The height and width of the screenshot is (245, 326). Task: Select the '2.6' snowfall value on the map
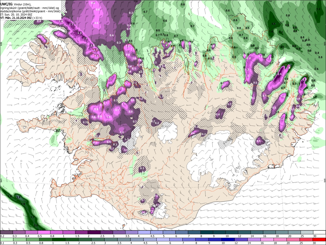point(279,74)
